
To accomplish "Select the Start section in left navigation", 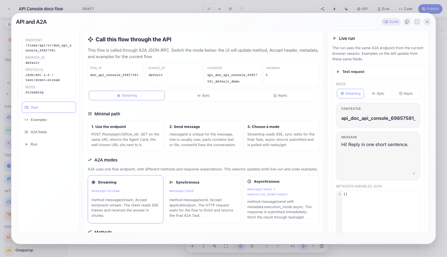I will pyautogui.click(x=49, y=107).
